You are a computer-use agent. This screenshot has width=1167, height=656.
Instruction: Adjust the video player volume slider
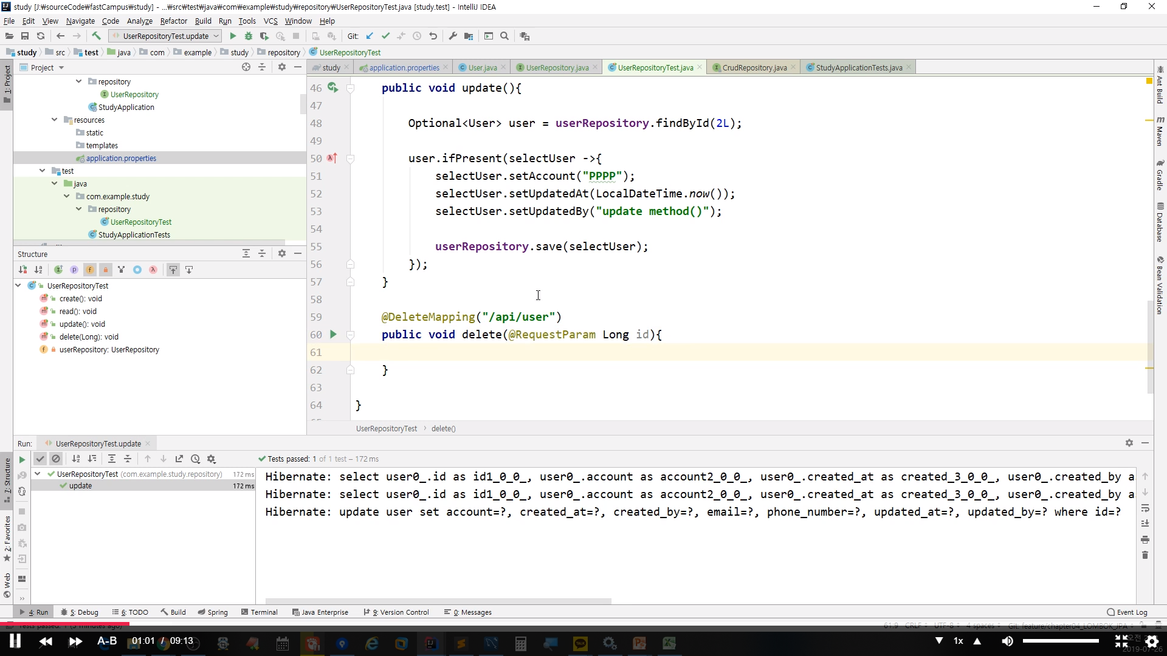[x=1060, y=641]
